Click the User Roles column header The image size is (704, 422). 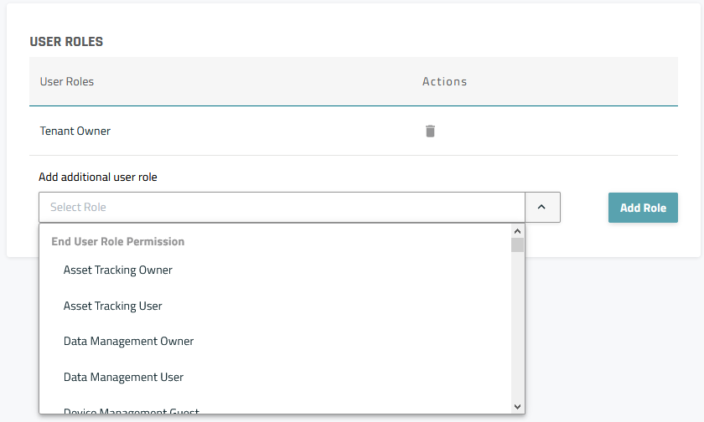pos(67,82)
